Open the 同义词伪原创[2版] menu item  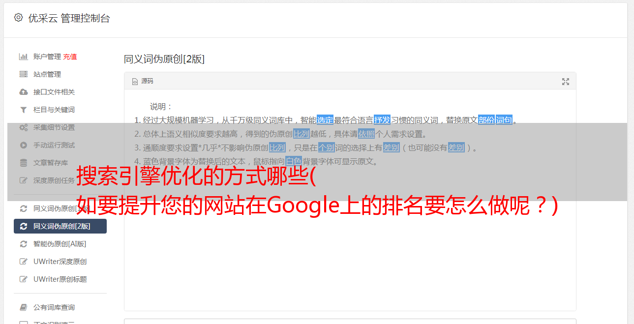(60, 226)
